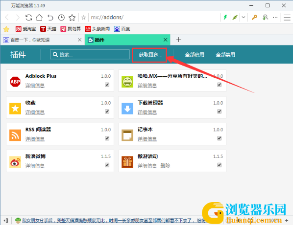Viewport: 293px width, 225px height.
Task: Toggle the 新浪微博 checkbox
Action: pos(107,165)
